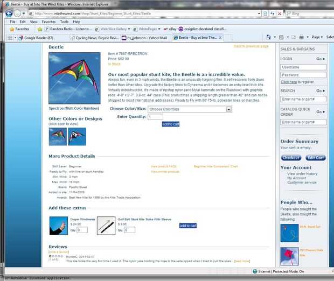Click the Catalog Quick Order part field
The height and width of the screenshot is (281, 334).
pos(303,122)
